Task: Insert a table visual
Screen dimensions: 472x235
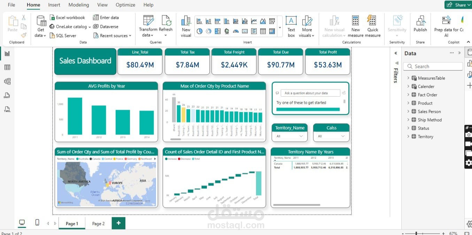Action: coord(263,31)
